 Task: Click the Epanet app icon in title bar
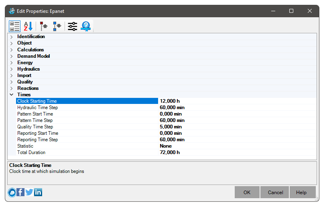12,11
